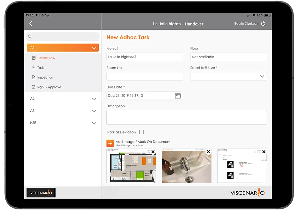Image resolution: width=298 pixels, height=210 pixels.
Task: Tap the search magnifier icon
Action: 30,36
